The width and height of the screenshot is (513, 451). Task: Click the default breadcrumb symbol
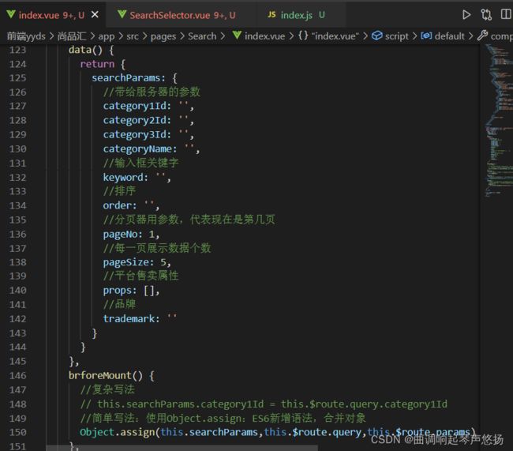pos(450,36)
